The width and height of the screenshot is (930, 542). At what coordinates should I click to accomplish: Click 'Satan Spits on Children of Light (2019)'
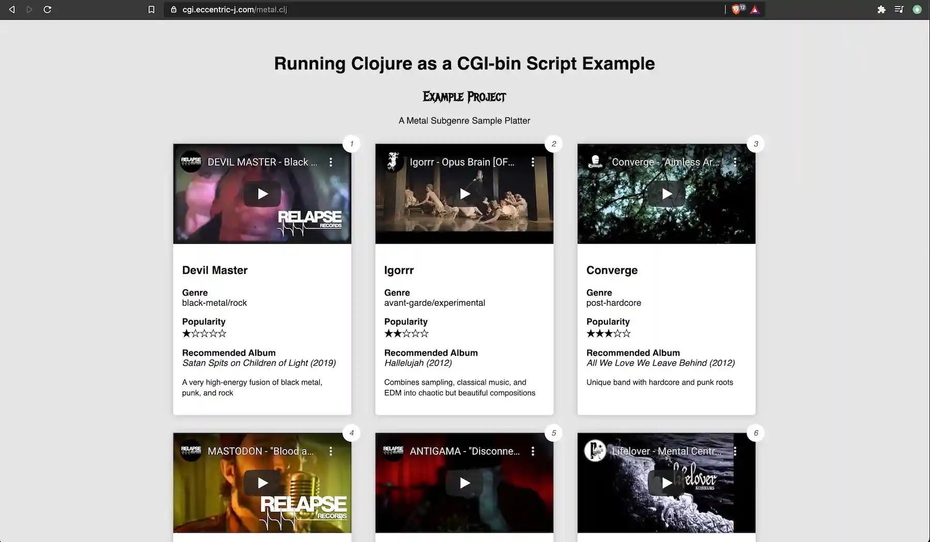point(259,363)
